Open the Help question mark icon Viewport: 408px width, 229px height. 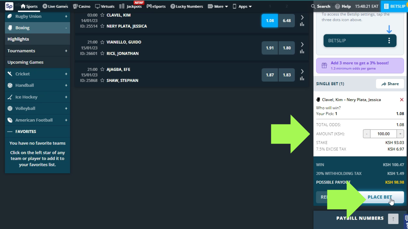[x=337, y=6]
